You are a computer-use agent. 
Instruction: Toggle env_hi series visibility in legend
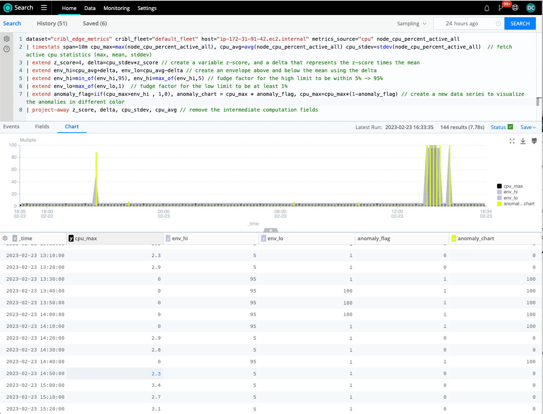pyautogui.click(x=510, y=192)
